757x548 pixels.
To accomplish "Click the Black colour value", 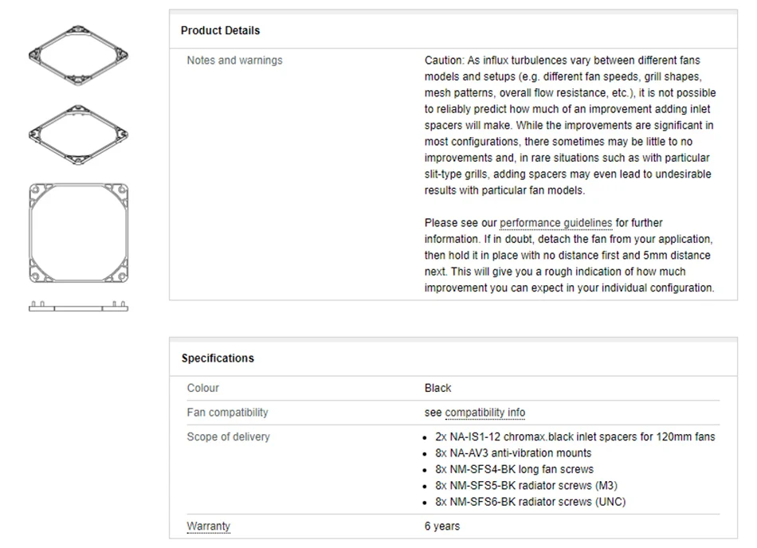I will click(x=437, y=388).
